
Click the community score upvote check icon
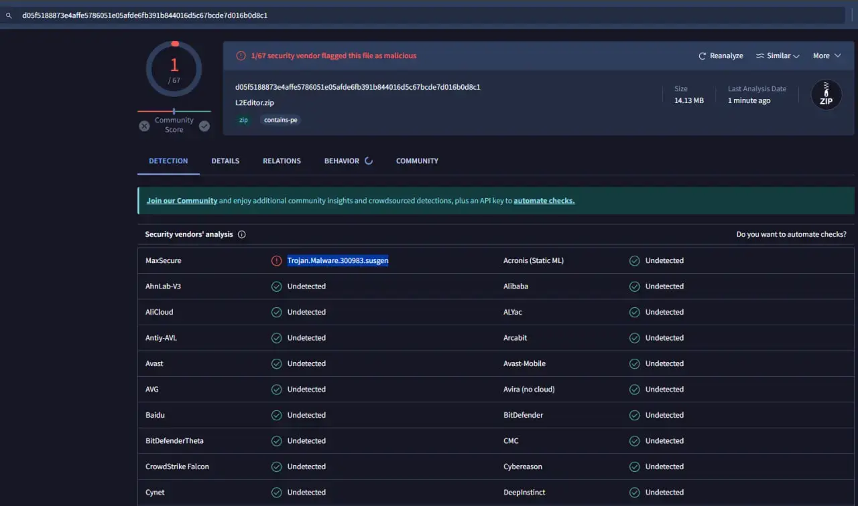204,126
